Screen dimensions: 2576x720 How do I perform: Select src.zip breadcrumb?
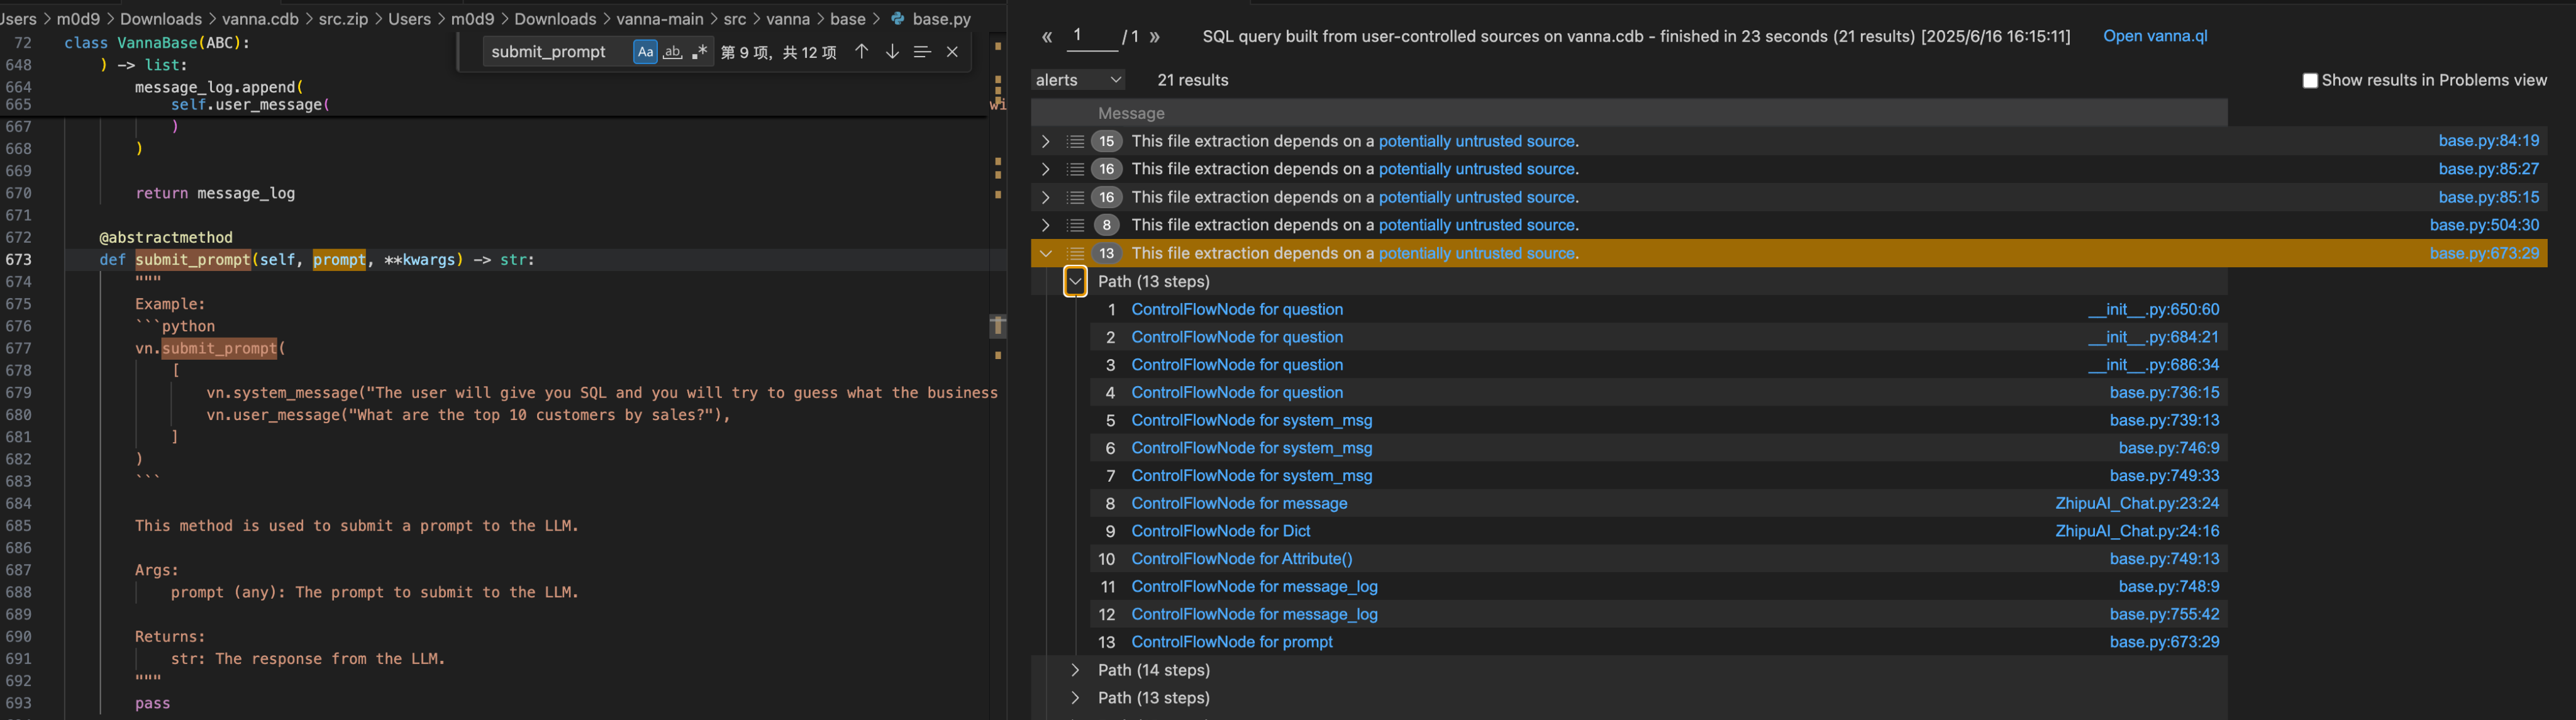click(x=343, y=19)
